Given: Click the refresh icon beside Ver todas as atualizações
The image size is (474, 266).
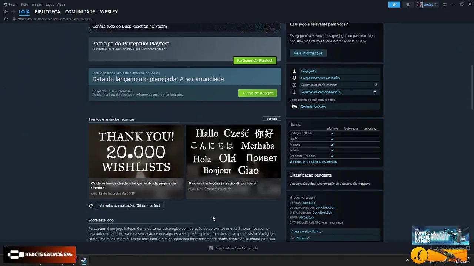Looking at the screenshot, I should (x=91, y=205).
